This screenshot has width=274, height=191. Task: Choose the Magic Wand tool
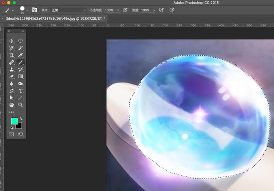(21, 48)
